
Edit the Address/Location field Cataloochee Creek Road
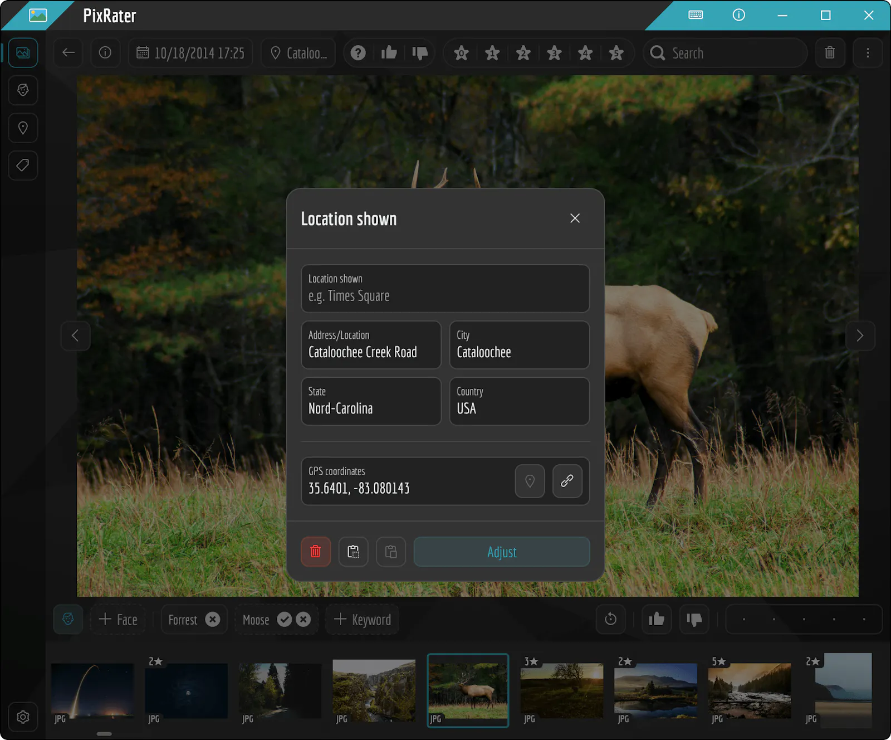click(x=371, y=345)
